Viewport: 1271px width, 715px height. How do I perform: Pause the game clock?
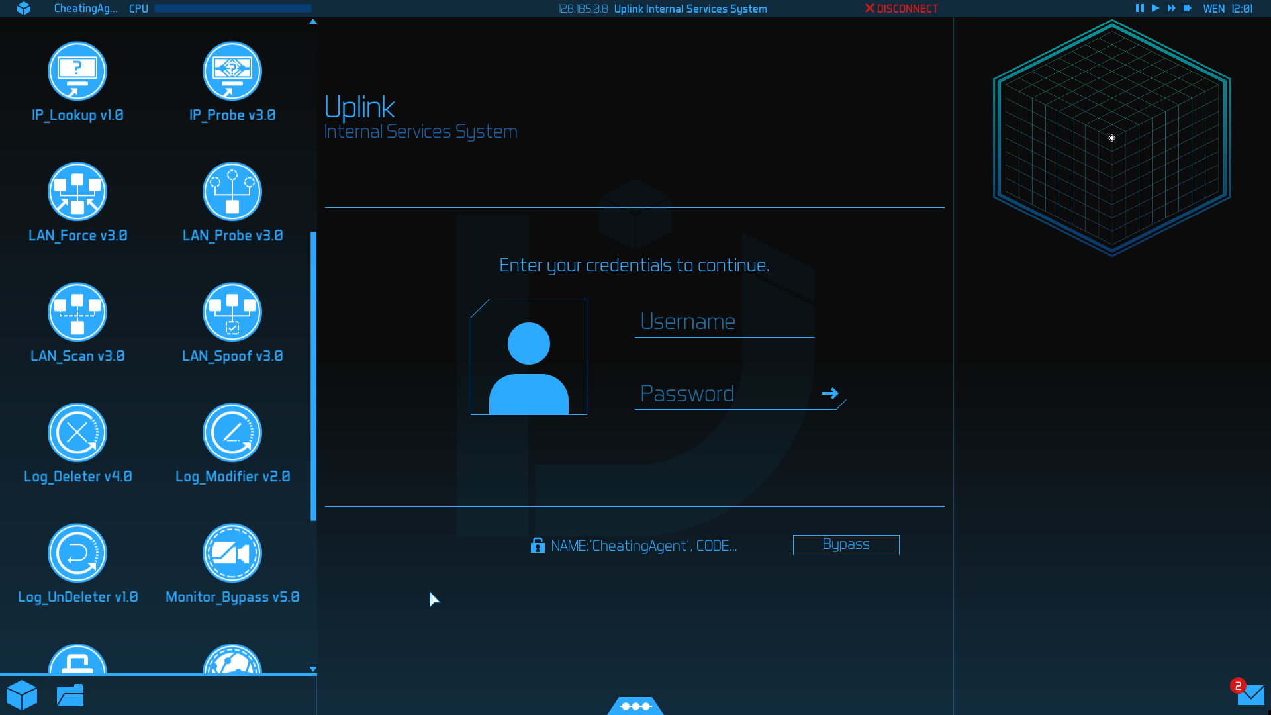tap(1139, 8)
